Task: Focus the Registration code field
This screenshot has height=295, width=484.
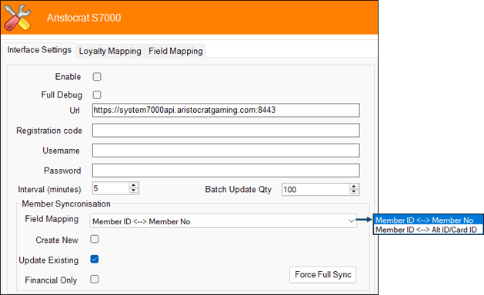Action: pyautogui.click(x=225, y=131)
